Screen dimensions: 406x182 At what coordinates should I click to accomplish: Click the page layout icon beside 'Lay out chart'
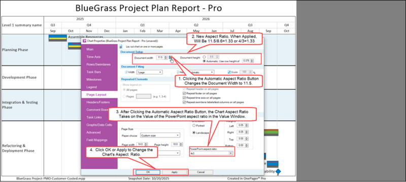pos(121,47)
